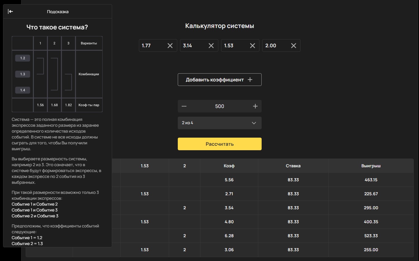Click the Ставка column header
Screen dimensions: 419x261
coord(293,166)
